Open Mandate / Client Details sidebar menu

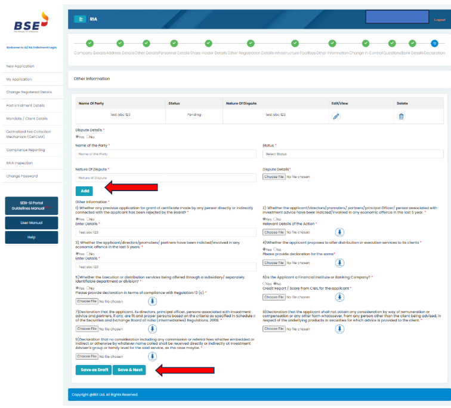click(x=27, y=118)
